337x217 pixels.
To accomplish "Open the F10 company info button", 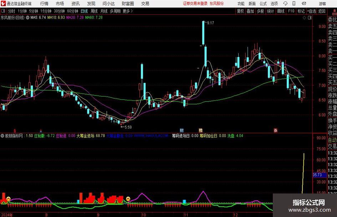I will tap(291, 11).
